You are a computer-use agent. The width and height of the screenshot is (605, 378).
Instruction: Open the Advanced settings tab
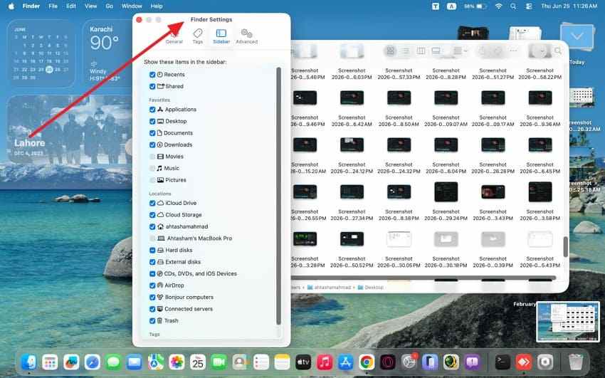[246, 36]
